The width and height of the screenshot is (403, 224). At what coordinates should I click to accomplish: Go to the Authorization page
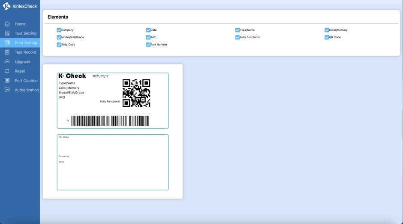point(27,90)
